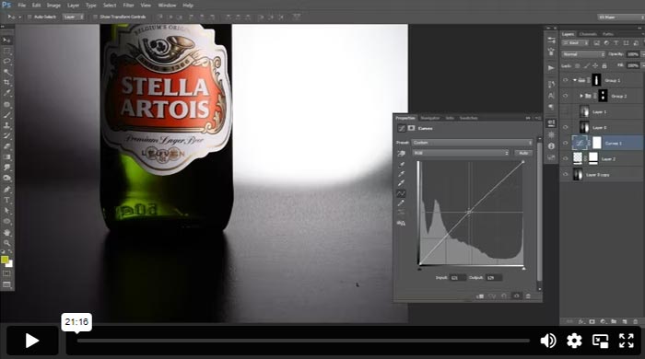
Task: Open the Filter menu
Action: tap(128, 6)
